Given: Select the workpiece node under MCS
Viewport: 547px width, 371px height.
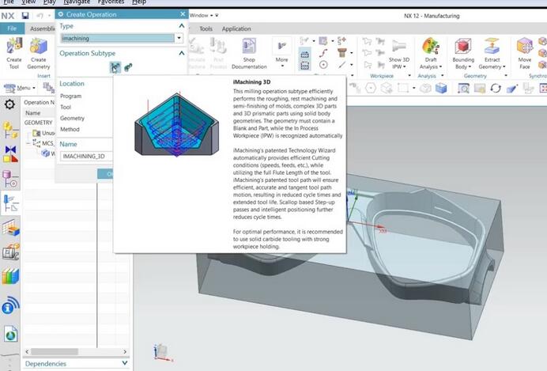Looking at the screenshot, I should pyautogui.click(x=48, y=153).
